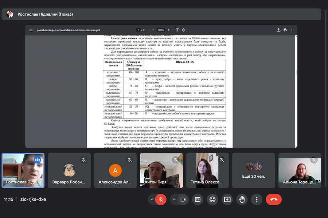Edit the PDF page number field
328x218 pixels.
(138, 30)
